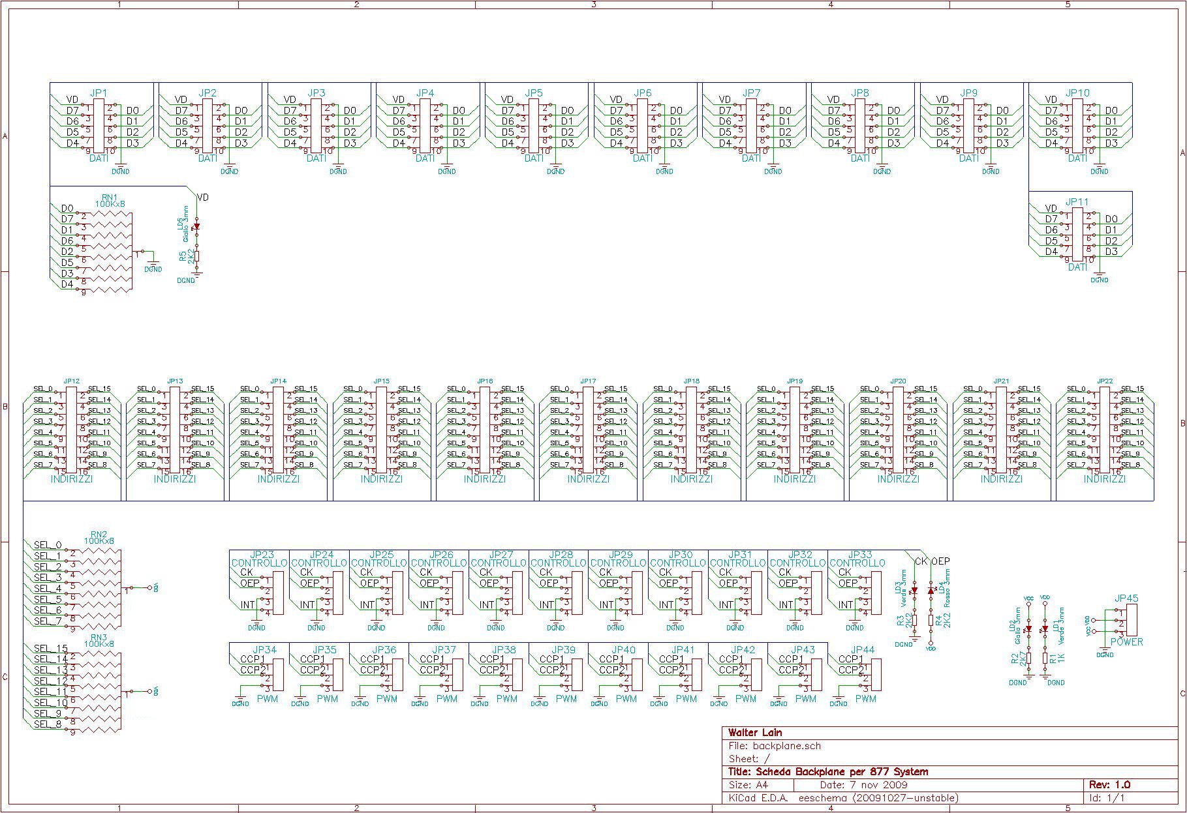
Task: Click the JP28 connector reference label
Action: pos(561,555)
